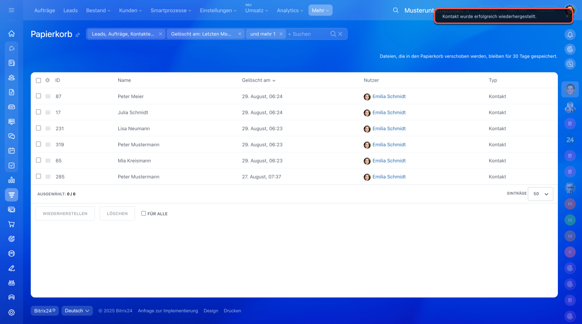
Task: Enable the 'Für alle' checkbox
Action: click(x=144, y=213)
